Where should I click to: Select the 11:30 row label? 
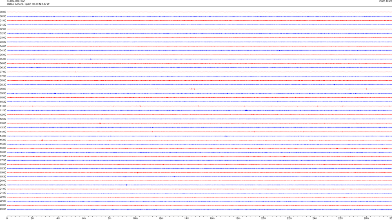(x=3, y=110)
